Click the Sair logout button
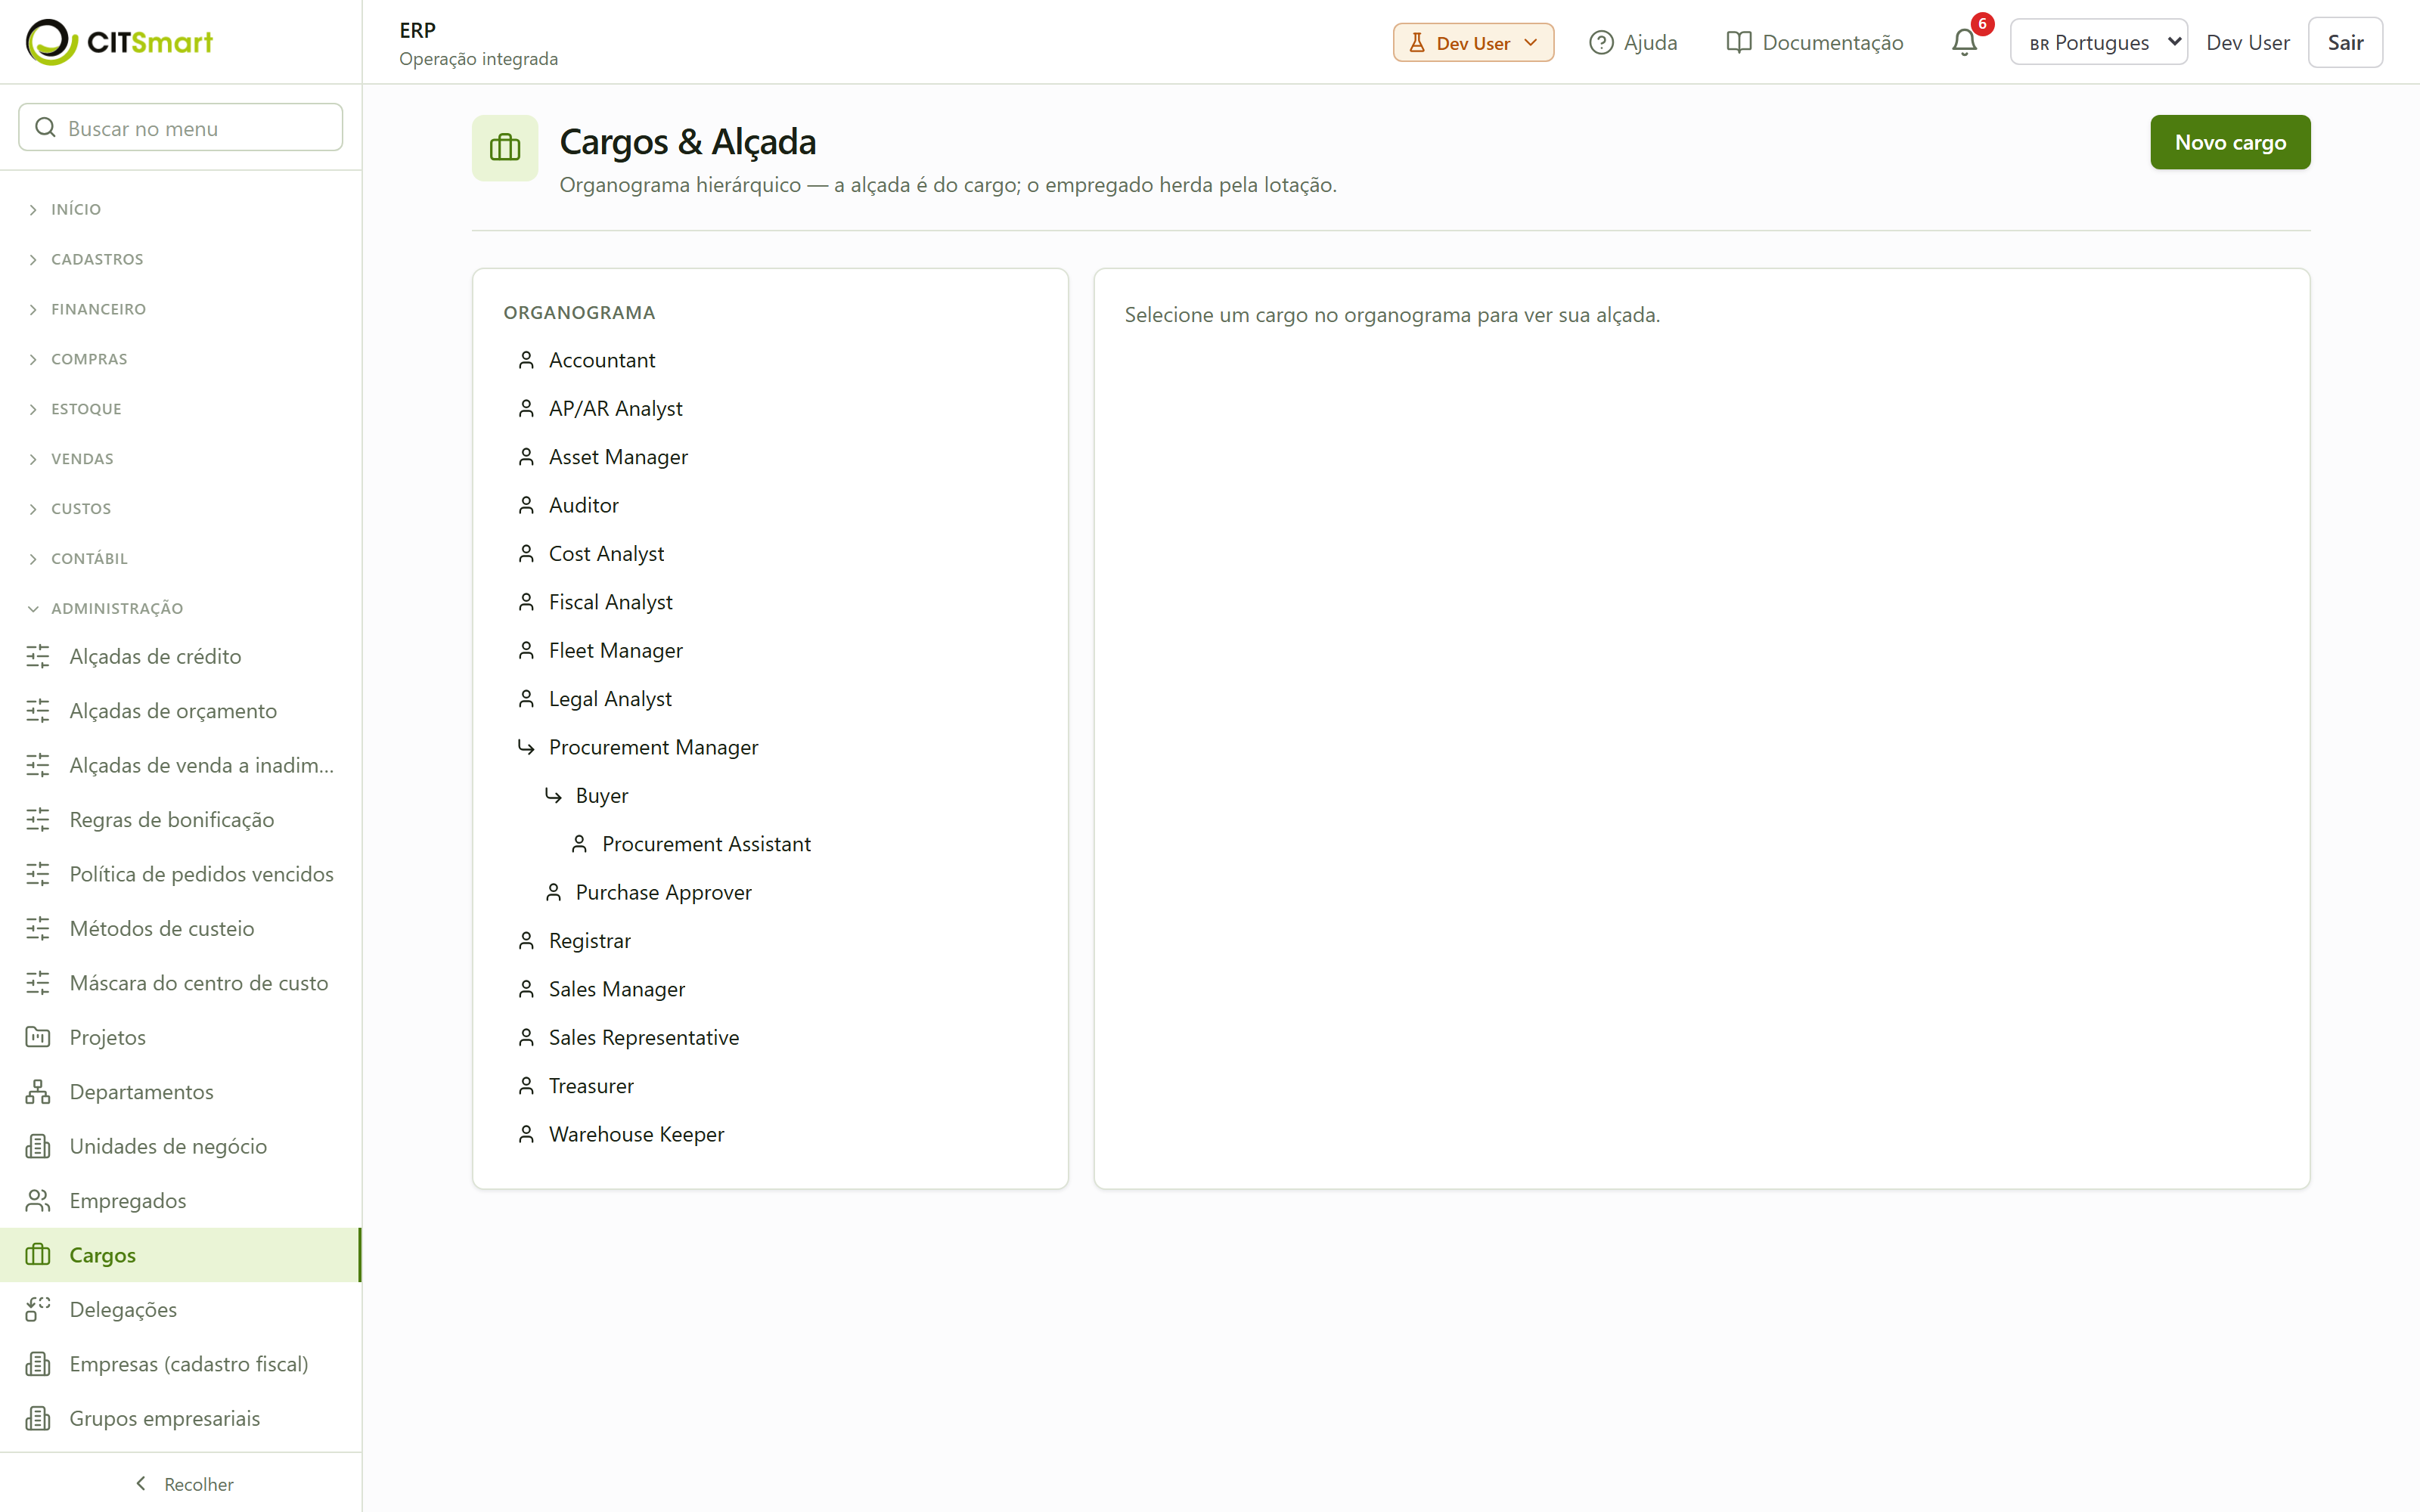 [x=2345, y=42]
